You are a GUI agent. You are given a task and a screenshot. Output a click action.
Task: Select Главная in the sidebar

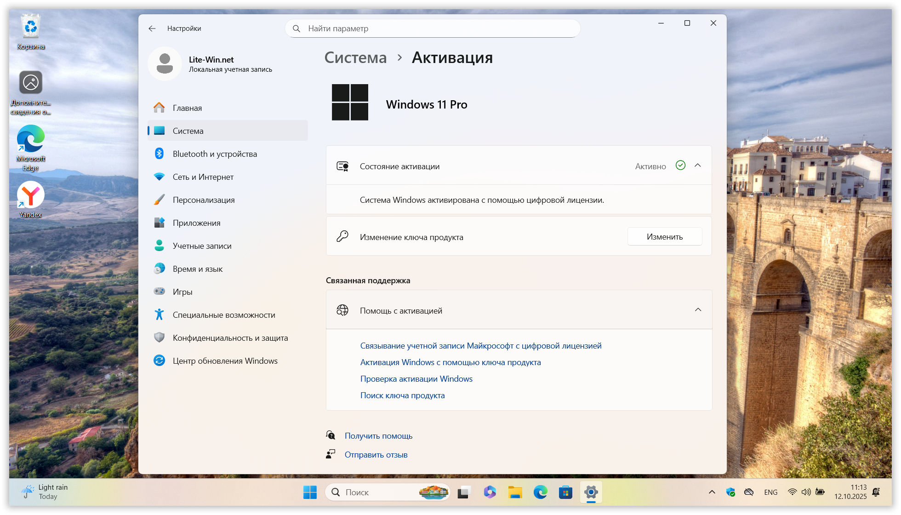[x=187, y=108]
